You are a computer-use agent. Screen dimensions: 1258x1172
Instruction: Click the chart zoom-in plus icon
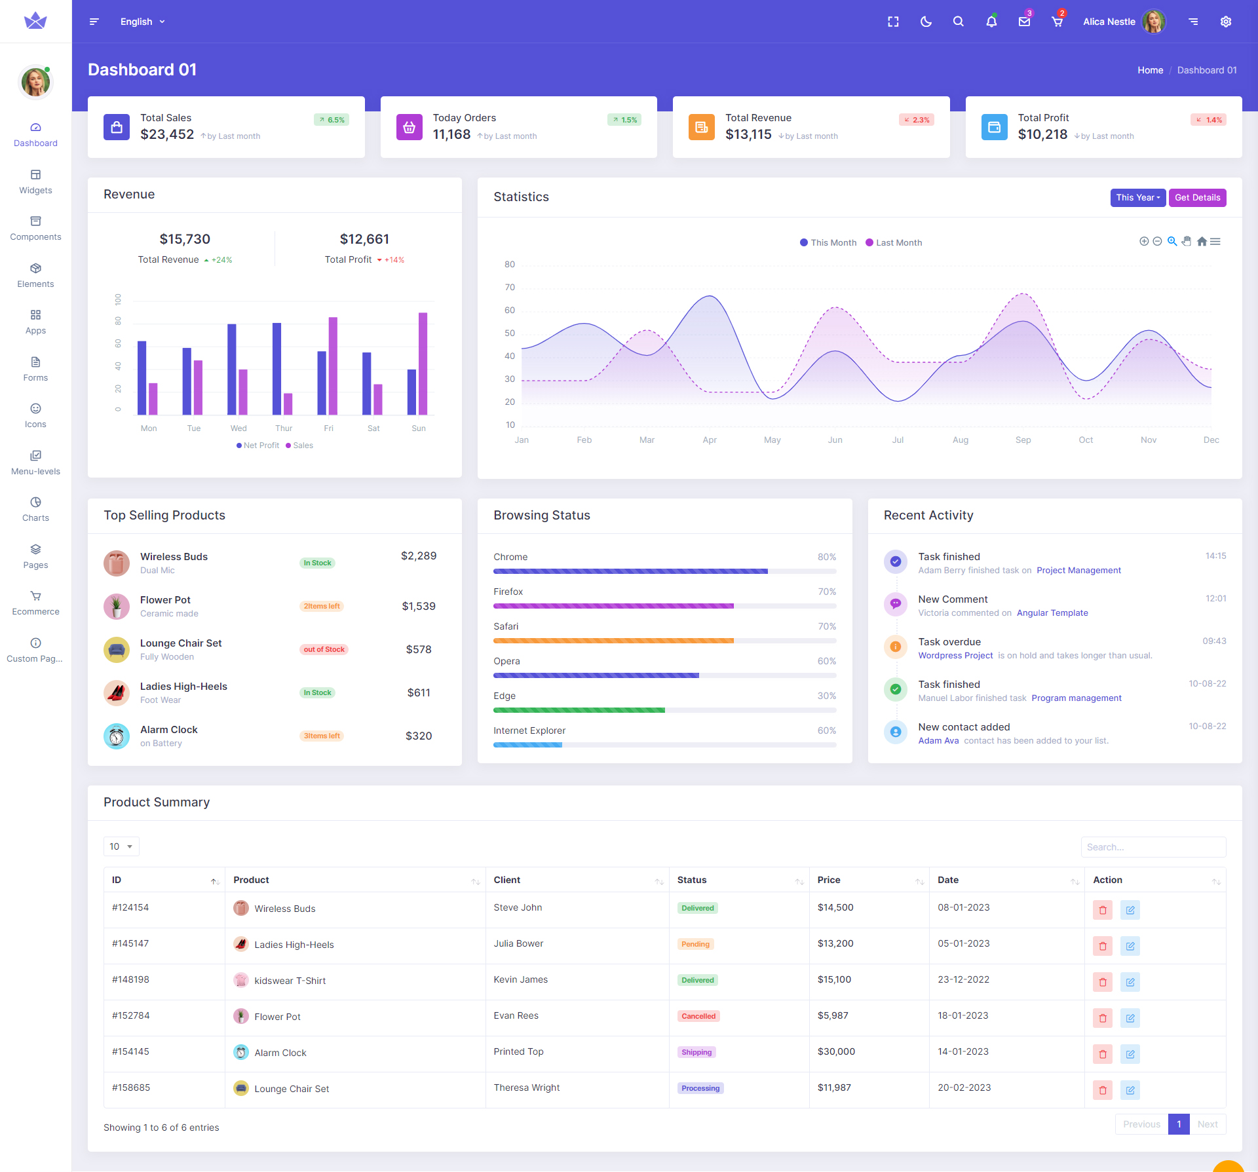(1144, 242)
